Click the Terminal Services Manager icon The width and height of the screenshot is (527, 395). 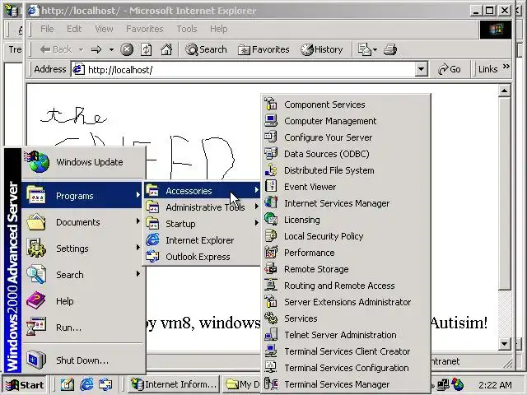tap(271, 384)
